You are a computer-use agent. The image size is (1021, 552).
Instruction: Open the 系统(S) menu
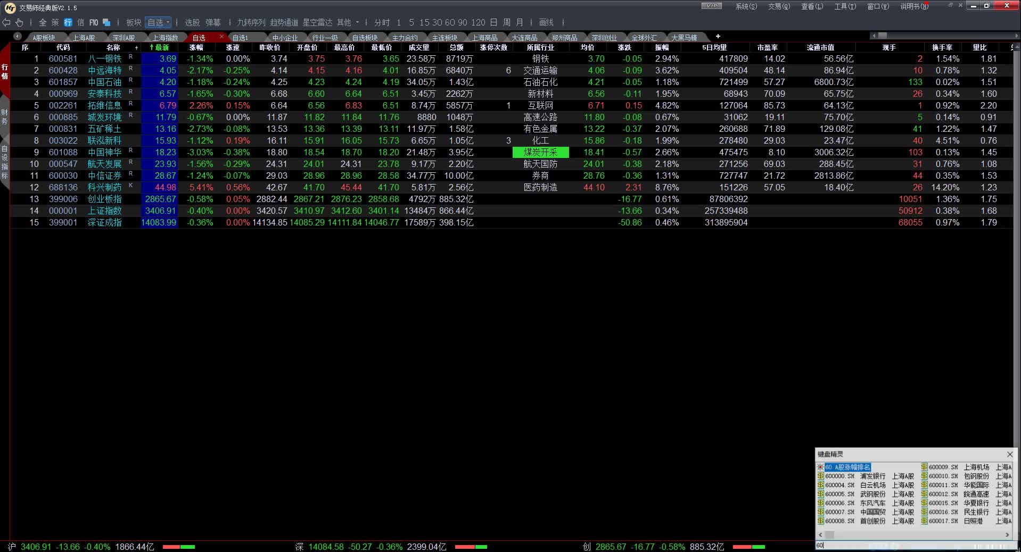coord(746,6)
